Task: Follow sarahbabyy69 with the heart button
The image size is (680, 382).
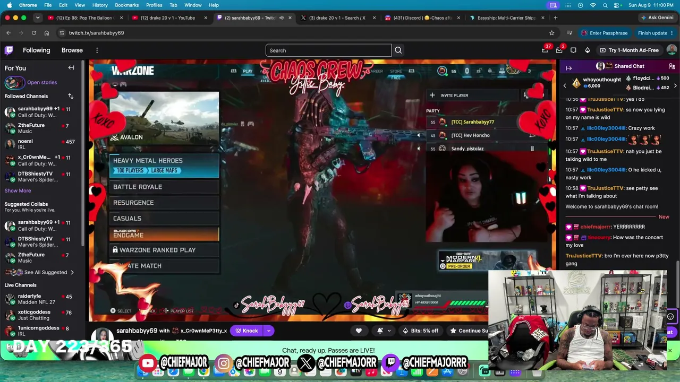Action: click(x=359, y=331)
